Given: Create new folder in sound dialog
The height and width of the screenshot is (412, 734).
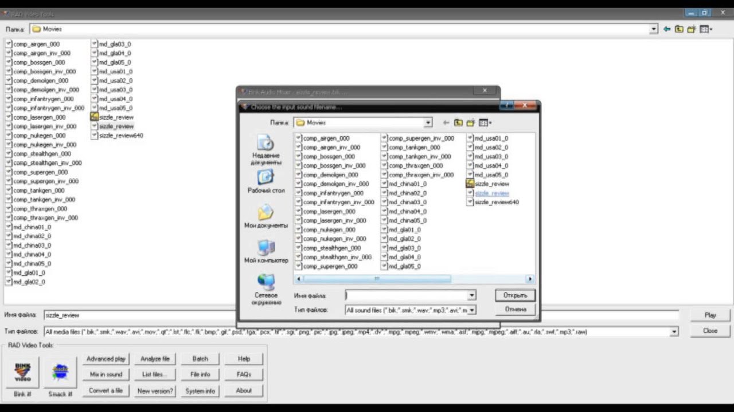Looking at the screenshot, I should tap(470, 122).
